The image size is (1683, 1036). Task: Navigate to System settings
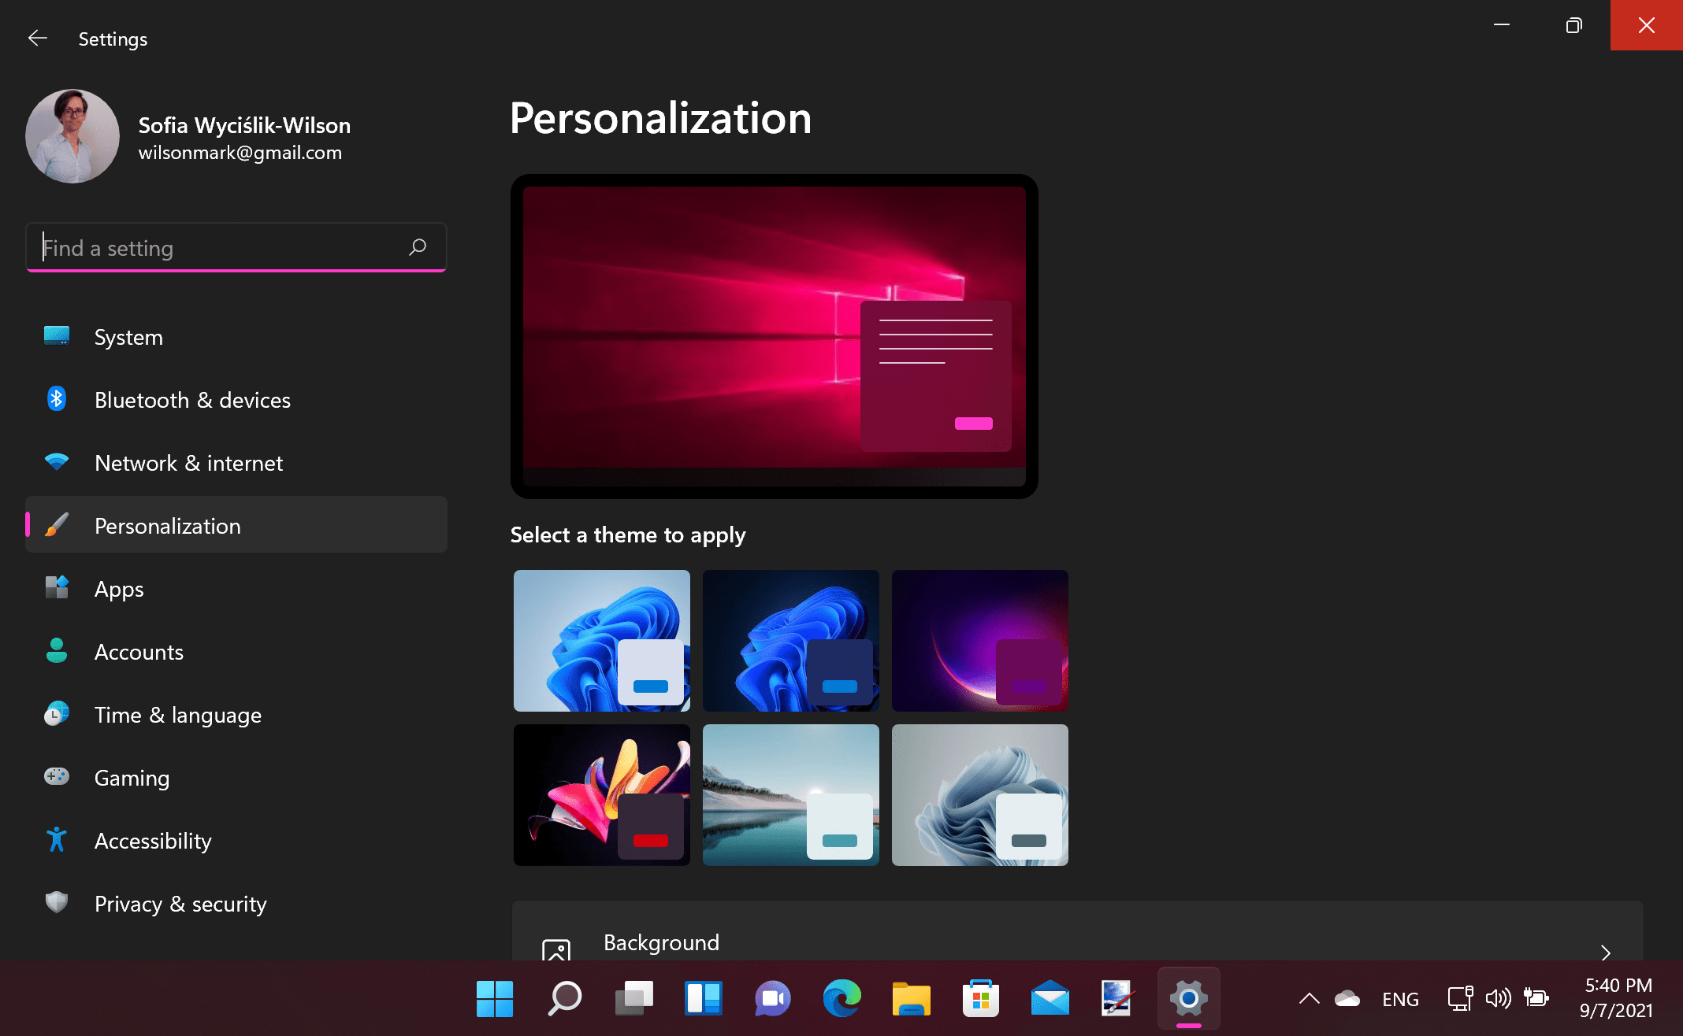128,336
